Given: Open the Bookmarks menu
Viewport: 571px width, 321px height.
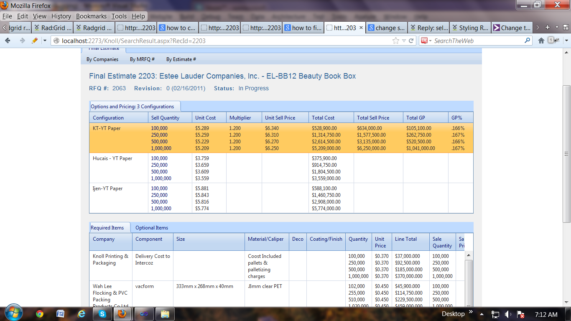Looking at the screenshot, I should [x=91, y=16].
